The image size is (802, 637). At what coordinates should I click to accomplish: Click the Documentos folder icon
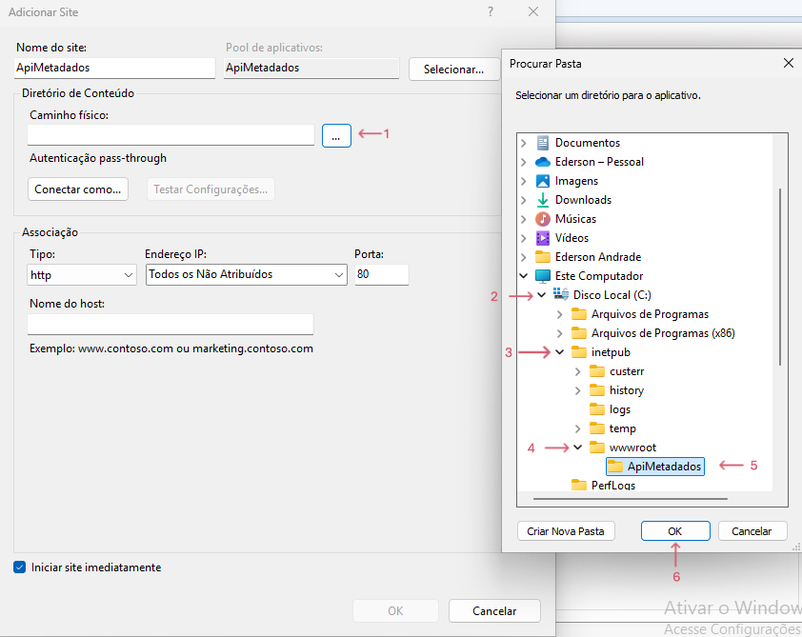pos(543,143)
